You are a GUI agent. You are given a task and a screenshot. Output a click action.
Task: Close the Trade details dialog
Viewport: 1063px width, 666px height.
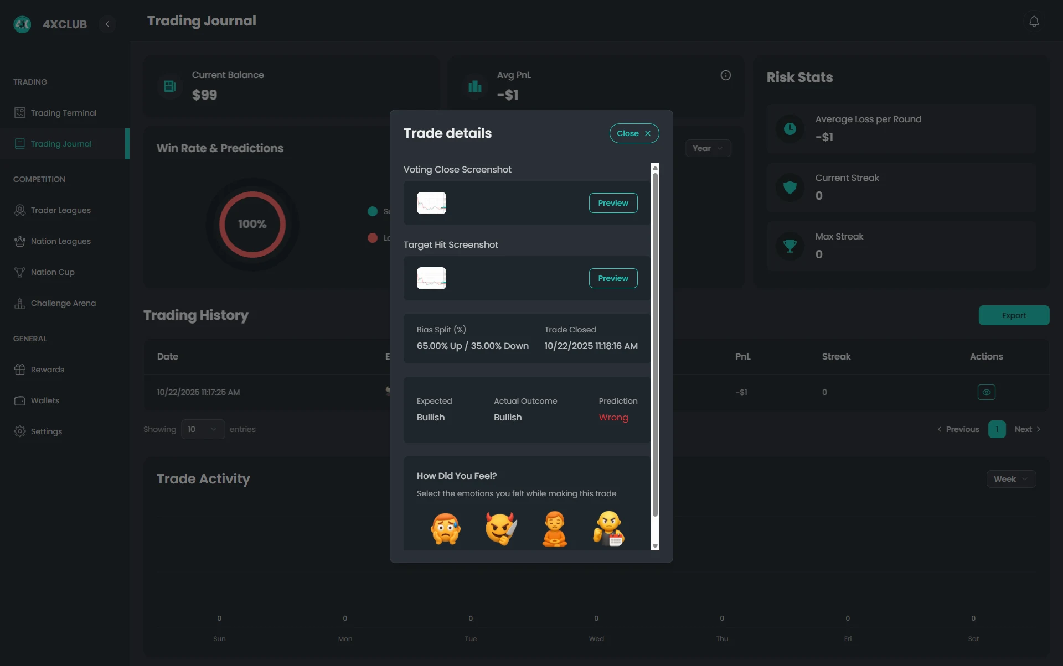point(634,133)
